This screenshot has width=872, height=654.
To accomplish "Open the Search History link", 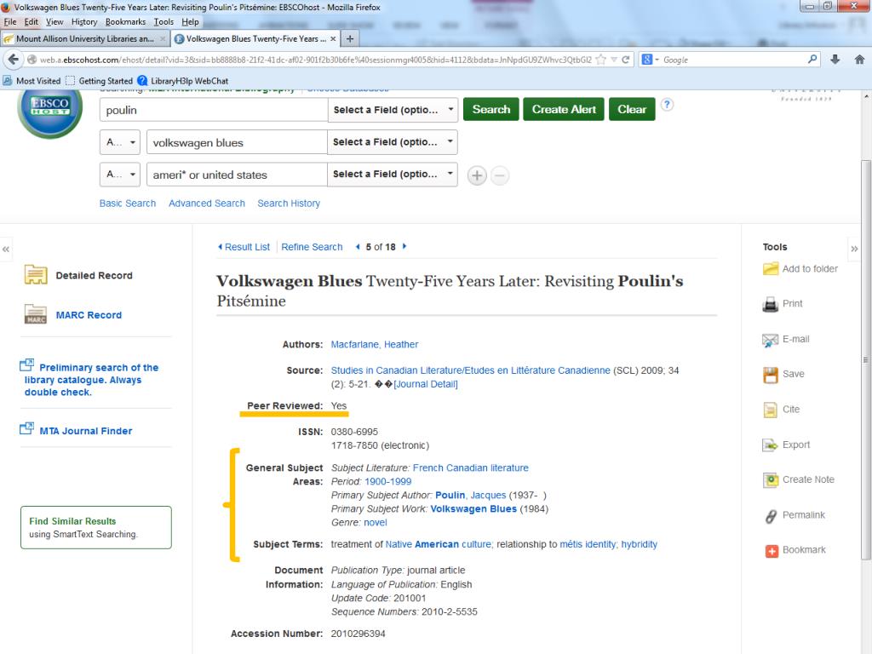I will 289,204.
